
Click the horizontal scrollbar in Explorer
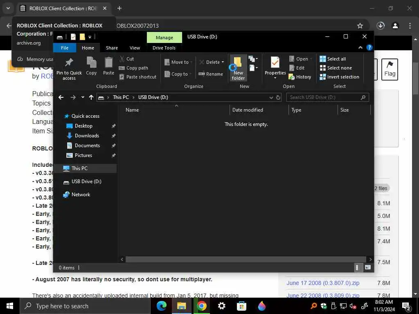click(246, 259)
